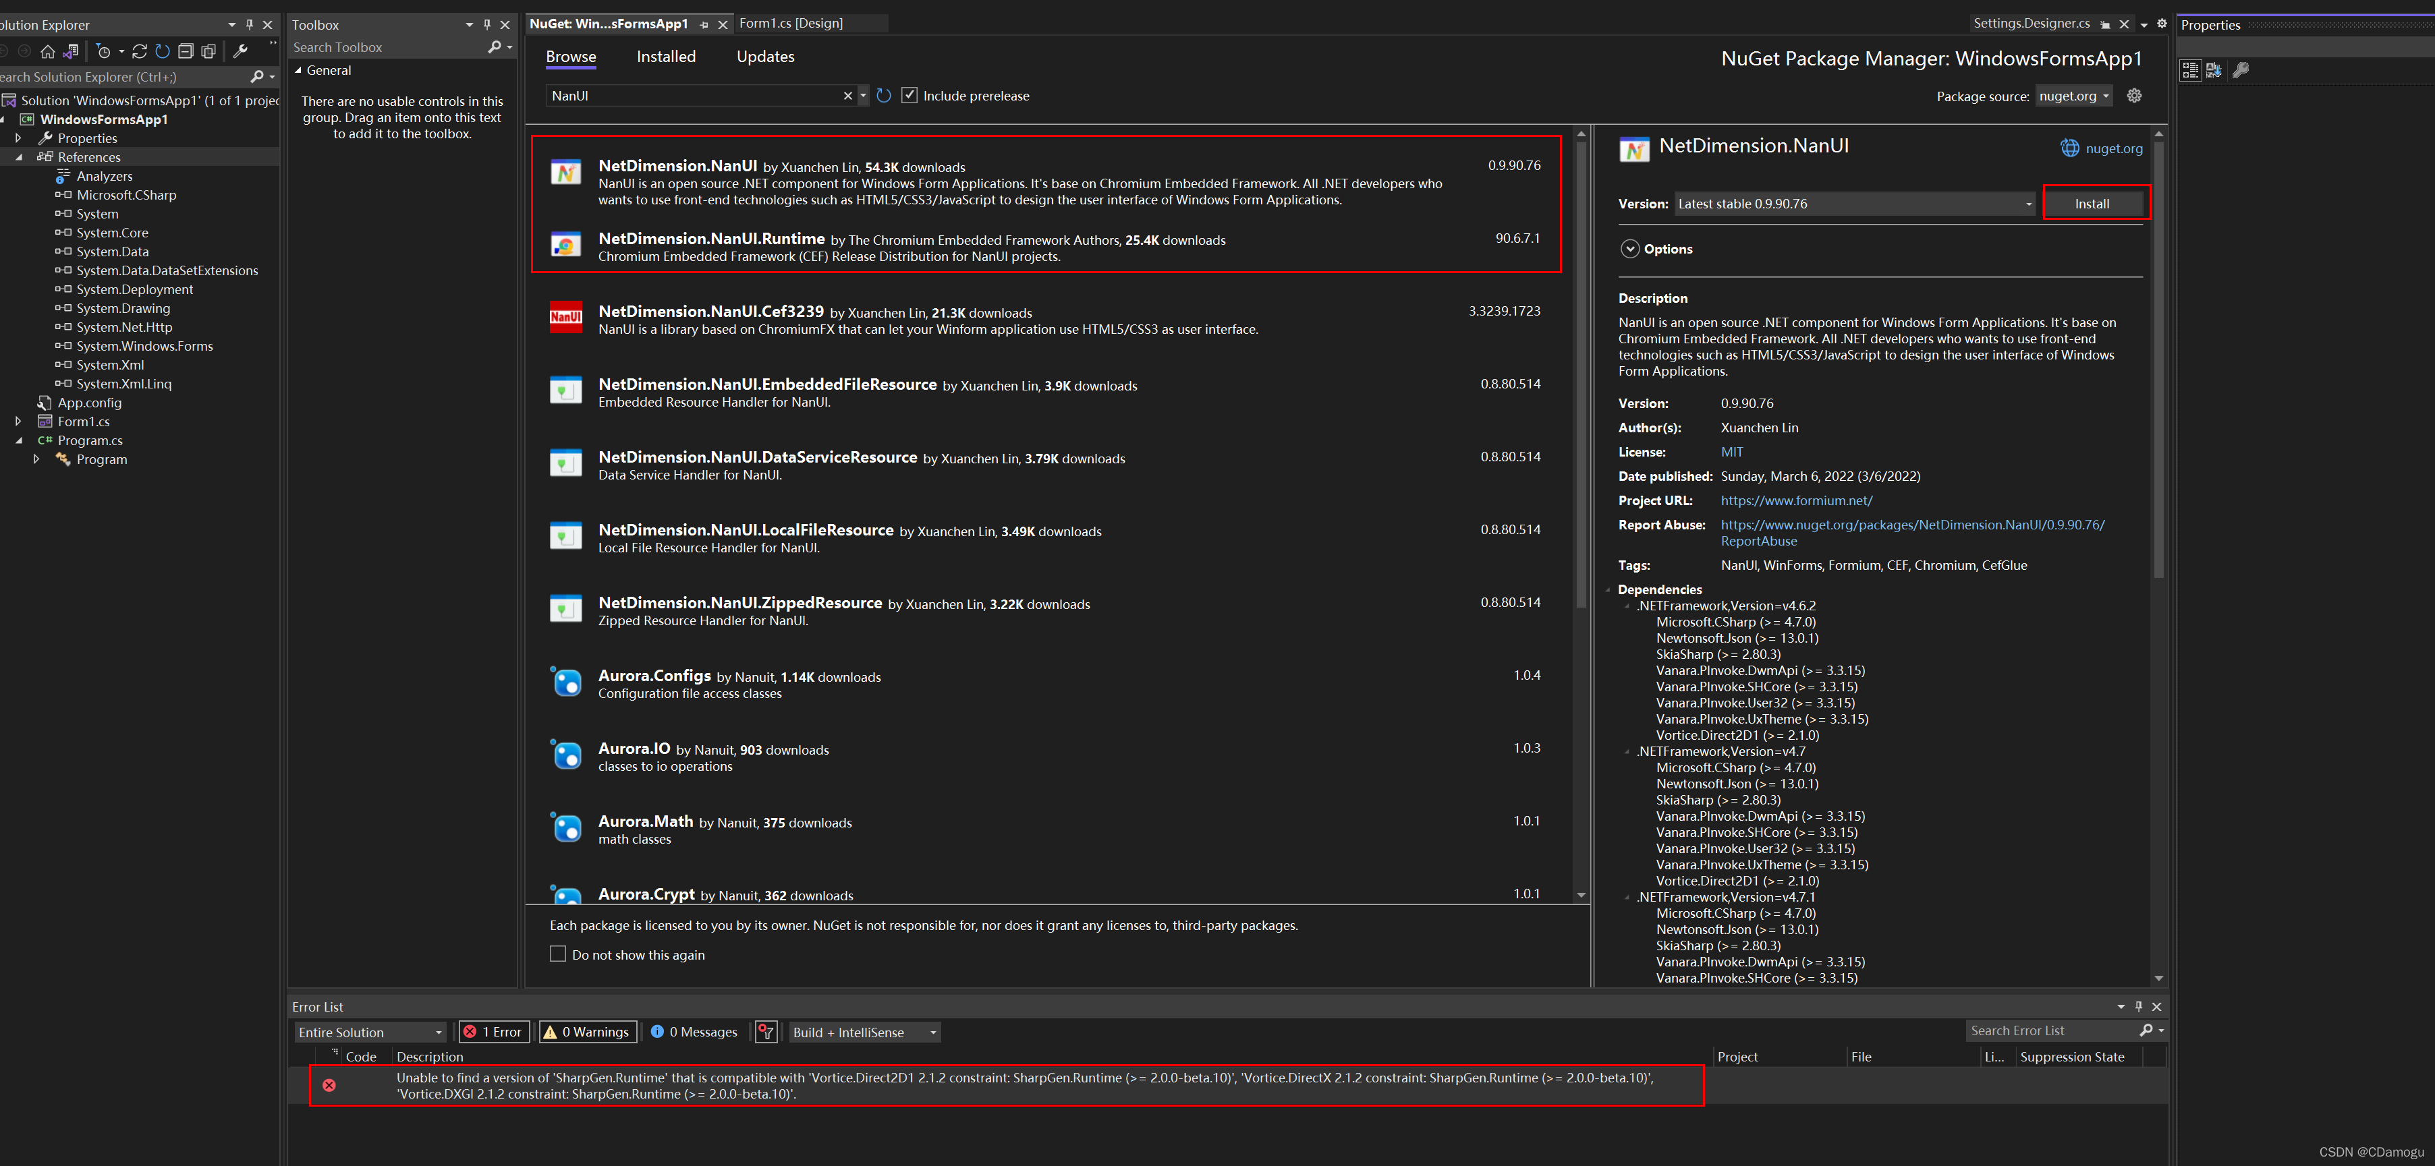Screen dimensions: 2435x1166
Task: Toggle the '0 Warnings' filter button
Action: click(587, 1032)
